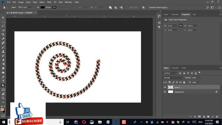Viewport: 222px width, 125px height.
Task: Toggle Lock position icon
Action: (177, 82)
